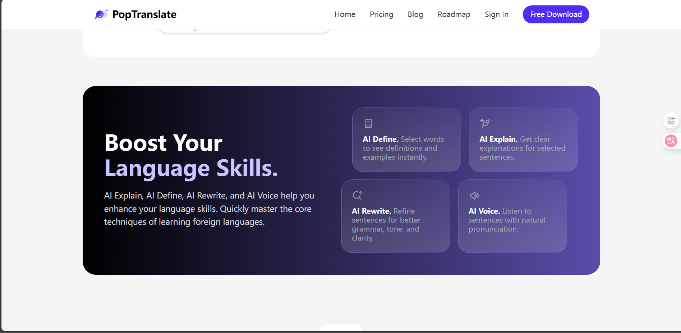Open the Blog link
This screenshot has height=333, width=681.
coord(415,14)
